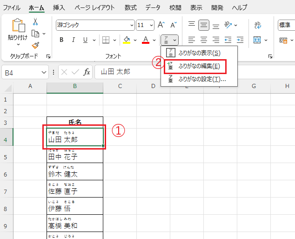Click the Copy icon
The image size is (295, 239).
(35, 34)
